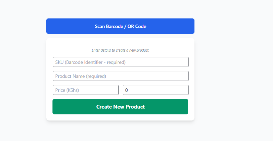This screenshot has height=141, width=273.
Task: Click the first text field in the form
Action: [120, 62]
